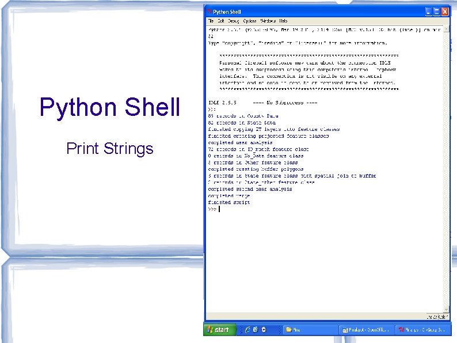Screen dimensions: 457x343
Task: Click 'records in Other feature class' line
Action: [x=253, y=163]
